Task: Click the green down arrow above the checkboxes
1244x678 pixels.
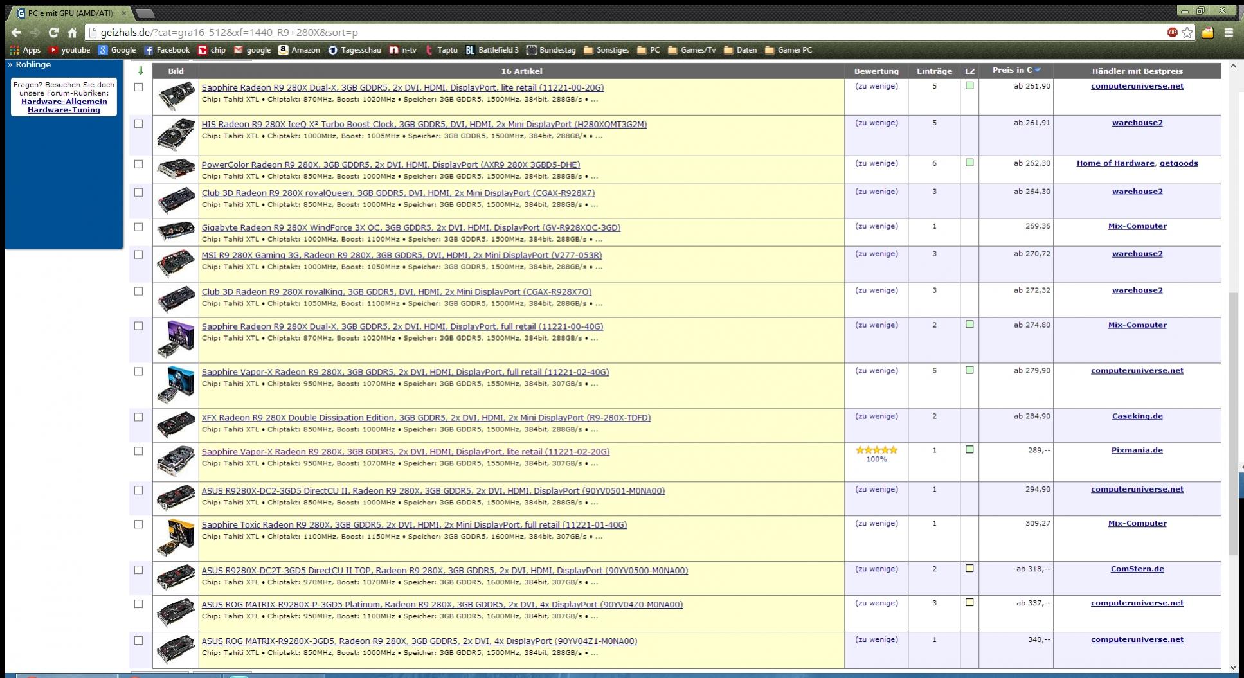Action: [x=141, y=71]
